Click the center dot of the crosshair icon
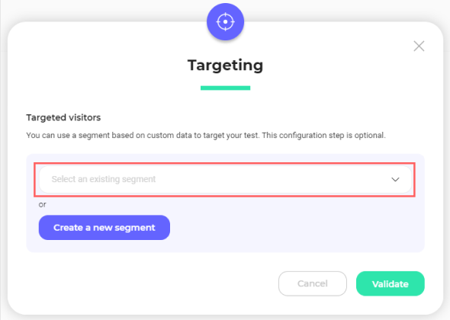This screenshot has width=450, height=320. pos(225,22)
